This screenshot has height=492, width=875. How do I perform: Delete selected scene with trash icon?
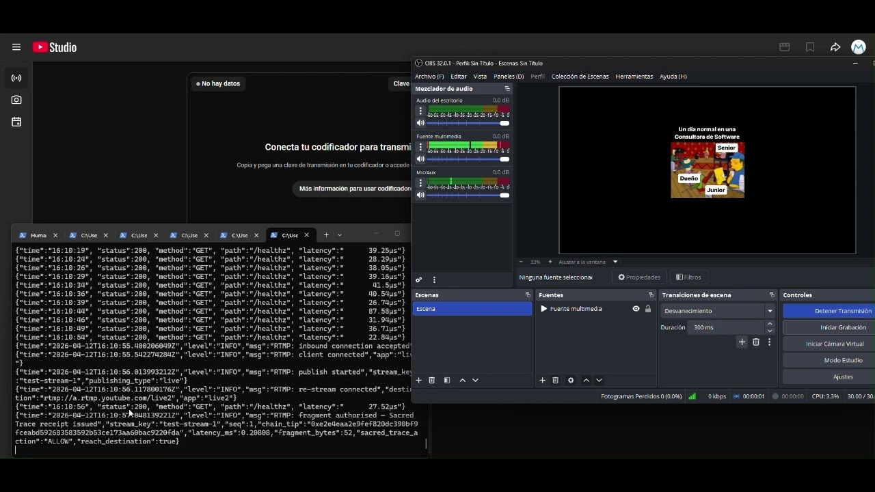point(432,380)
